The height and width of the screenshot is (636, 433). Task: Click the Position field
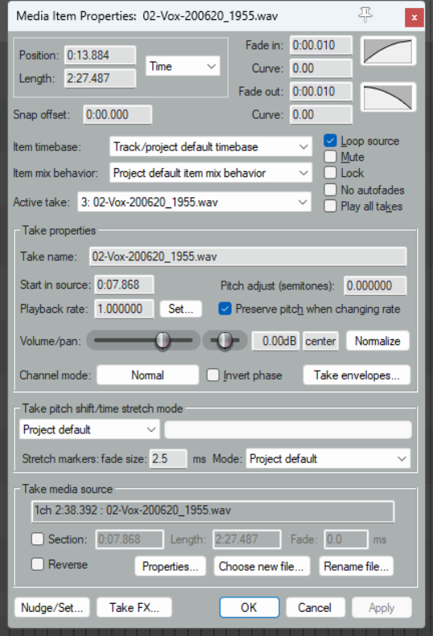(x=100, y=55)
